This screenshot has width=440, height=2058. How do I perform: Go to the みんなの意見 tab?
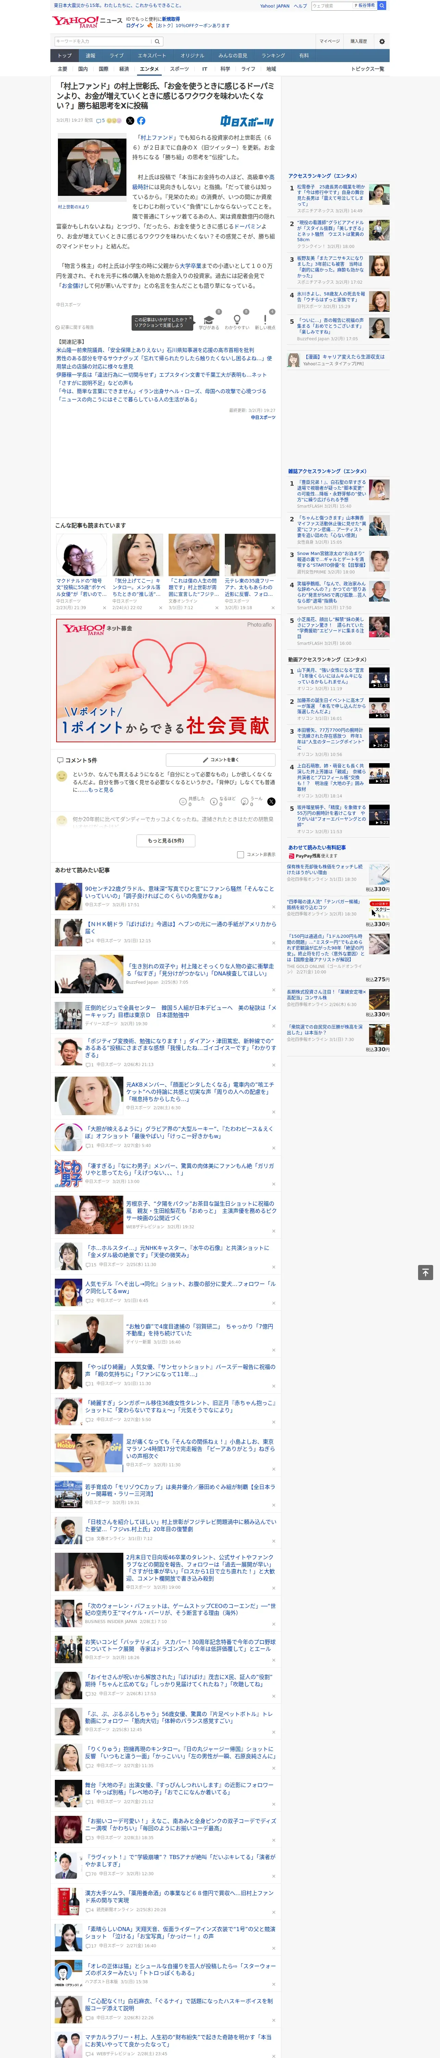point(233,56)
